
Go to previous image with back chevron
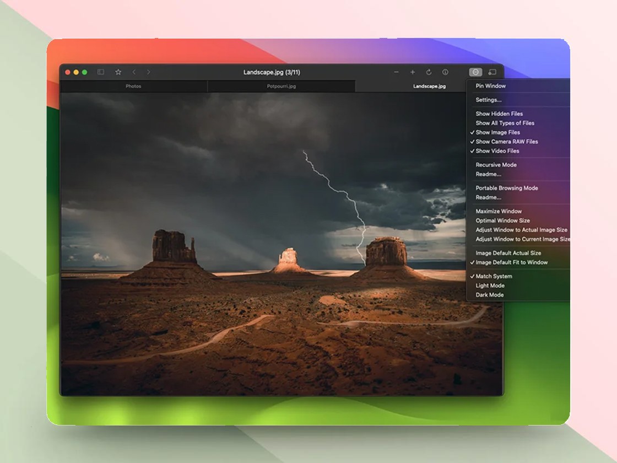(x=134, y=72)
